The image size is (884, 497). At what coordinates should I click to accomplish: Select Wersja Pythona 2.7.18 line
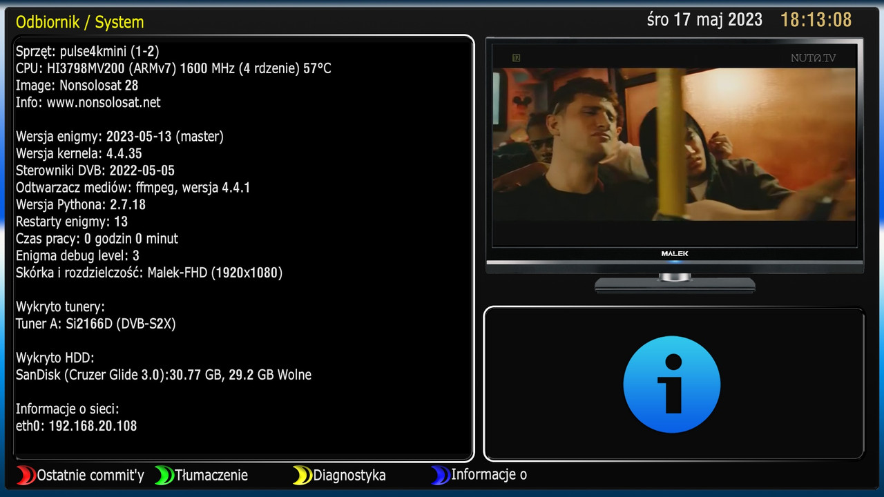point(81,205)
